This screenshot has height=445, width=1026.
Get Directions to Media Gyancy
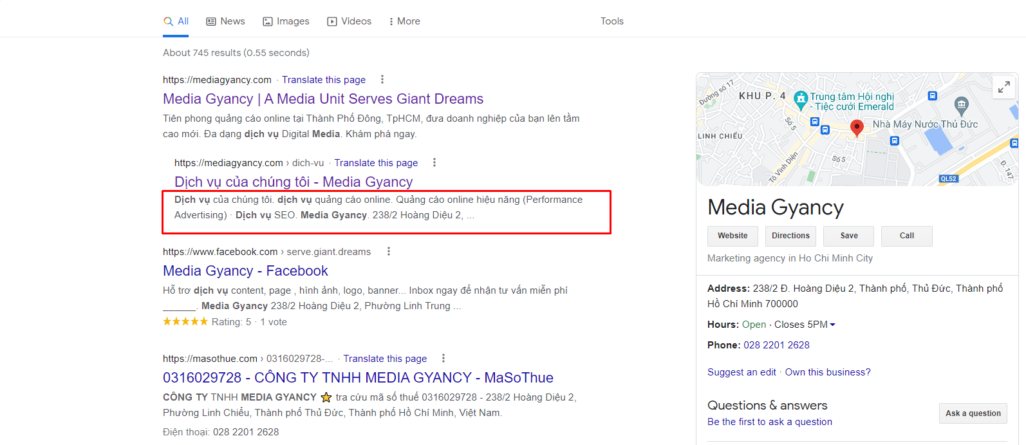point(790,236)
